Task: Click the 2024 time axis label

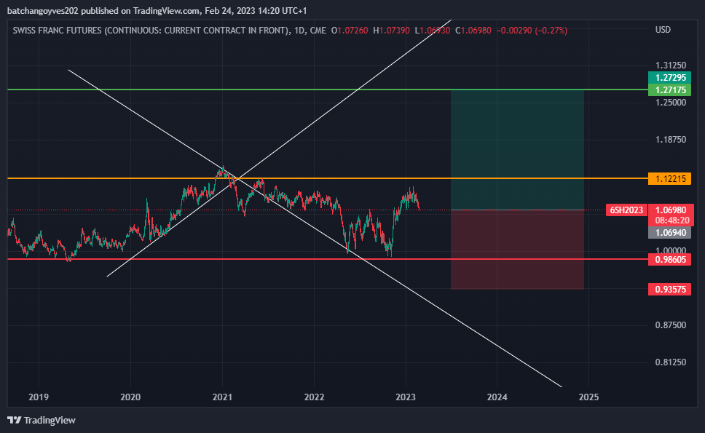Action: [497, 397]
